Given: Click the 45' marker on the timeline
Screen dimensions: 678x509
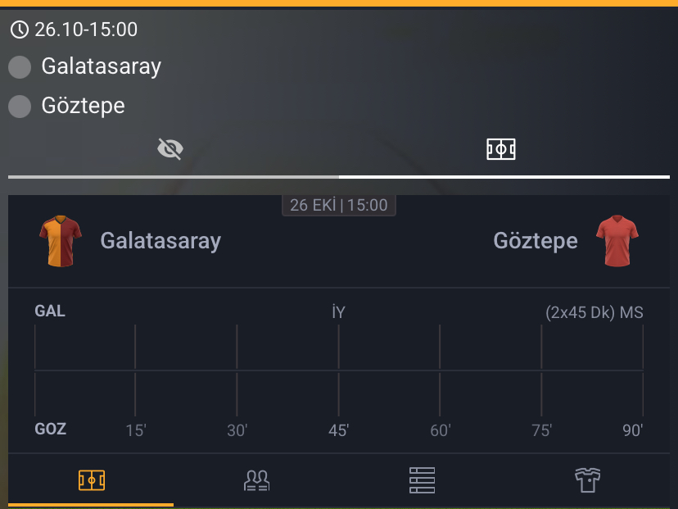Looking at the screenshot, I should (339, 431).
